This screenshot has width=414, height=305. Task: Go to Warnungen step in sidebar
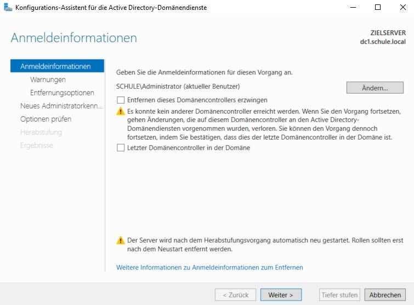click(48, 79)
